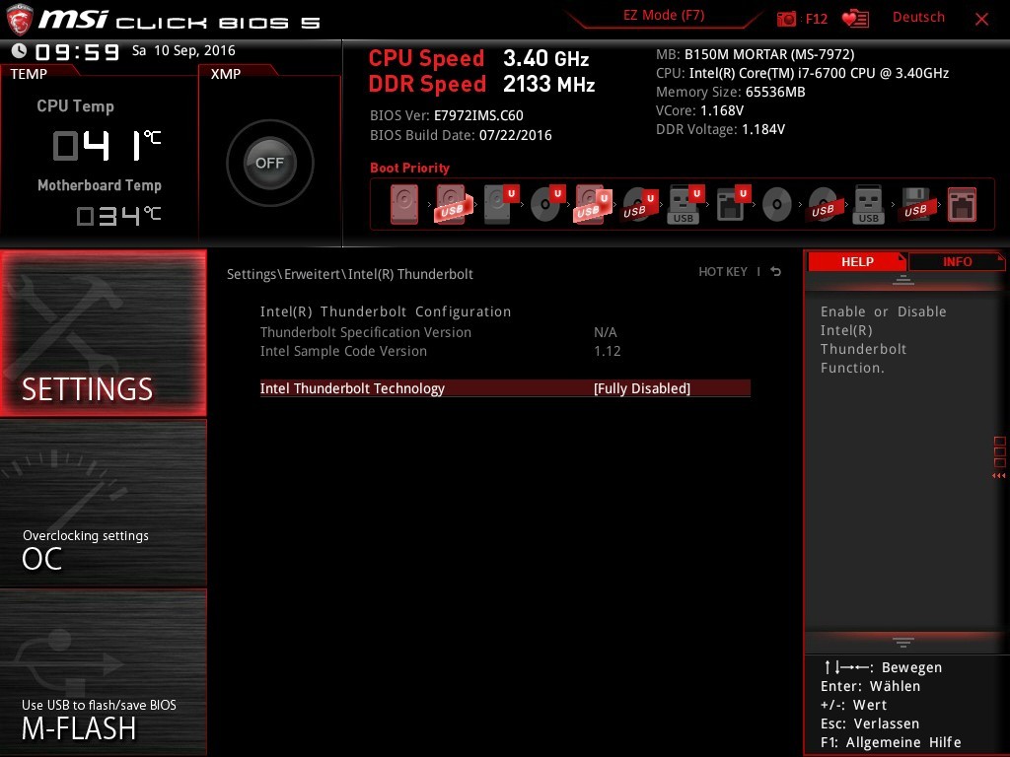Click the F1: Allgemeine Hilfe hint
Screen dimensions: 1010x757
coord(891,742)
